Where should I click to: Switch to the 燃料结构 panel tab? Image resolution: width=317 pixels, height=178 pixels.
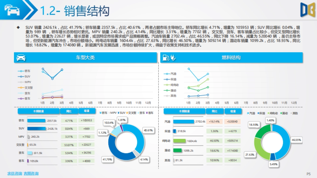click(x=231, y=57)
